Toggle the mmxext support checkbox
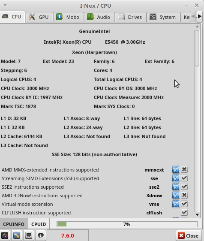This screenshot has height=241, width=204. [x=184, y=169]
